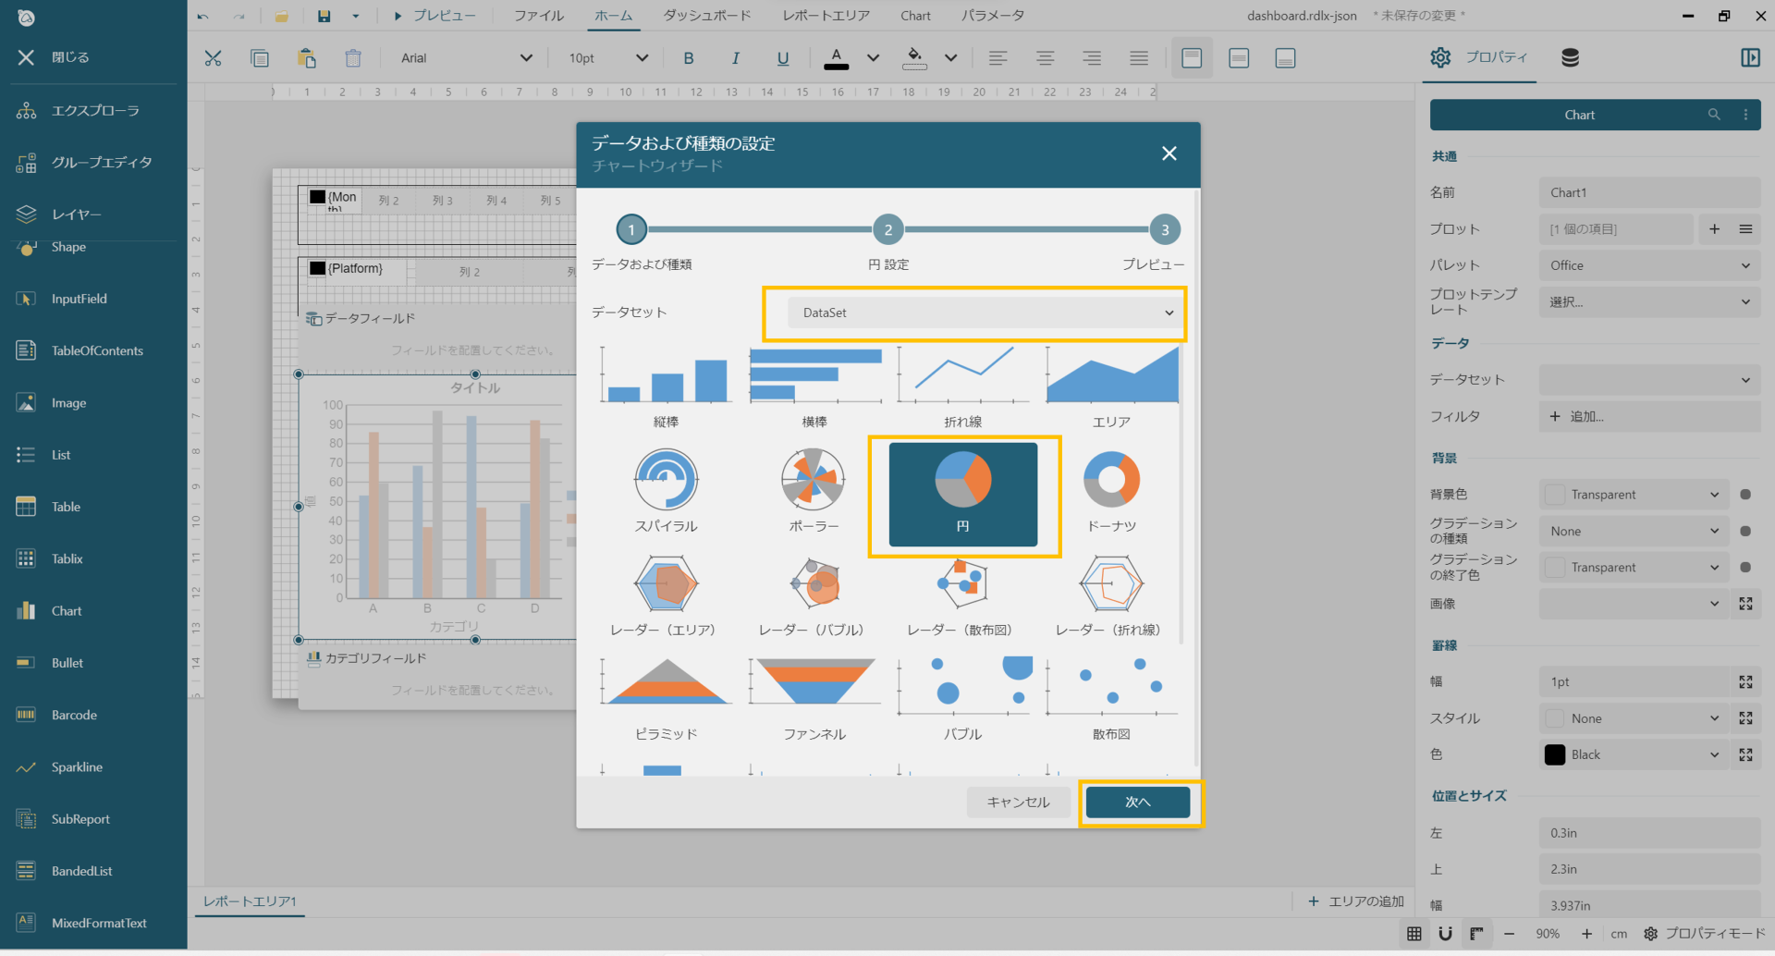This screenshot has height=956, width=1775.
Task: Select the レーダー（バブル）chart type
Action: [x=814, y=596]
